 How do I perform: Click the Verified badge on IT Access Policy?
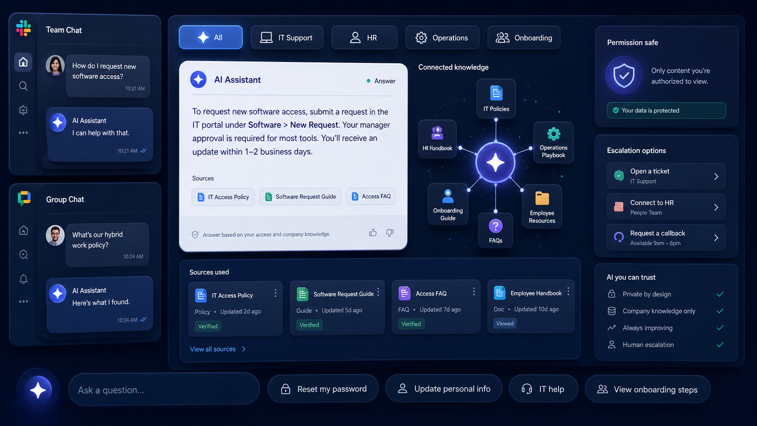point(208,326)
